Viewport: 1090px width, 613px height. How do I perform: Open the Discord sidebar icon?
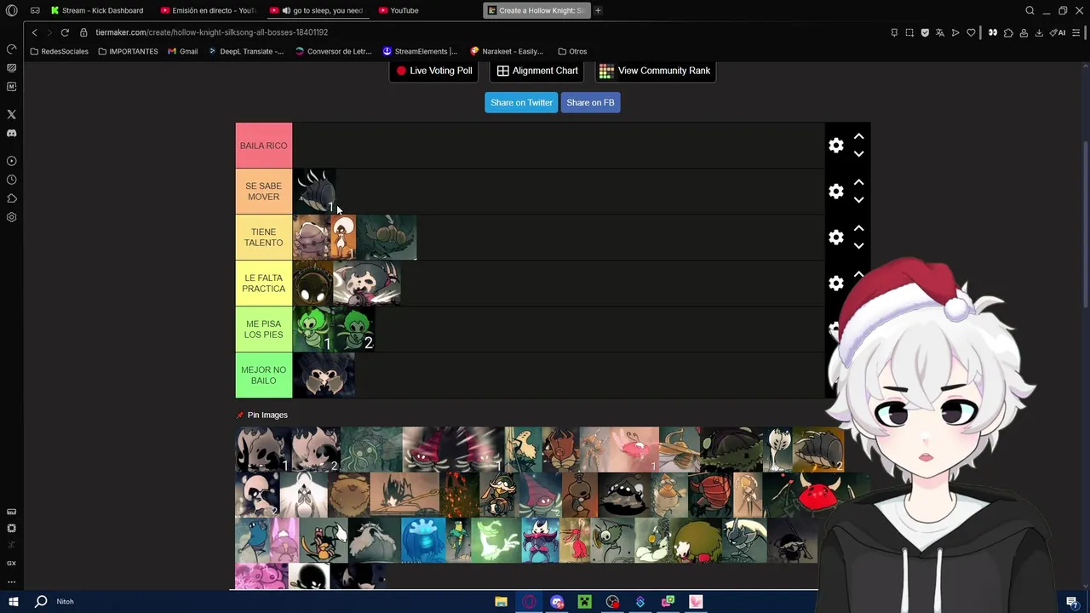pos(11,133)
